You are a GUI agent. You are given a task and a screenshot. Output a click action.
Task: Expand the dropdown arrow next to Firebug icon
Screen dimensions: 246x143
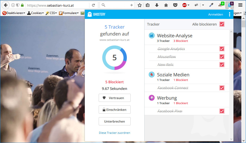203,5
